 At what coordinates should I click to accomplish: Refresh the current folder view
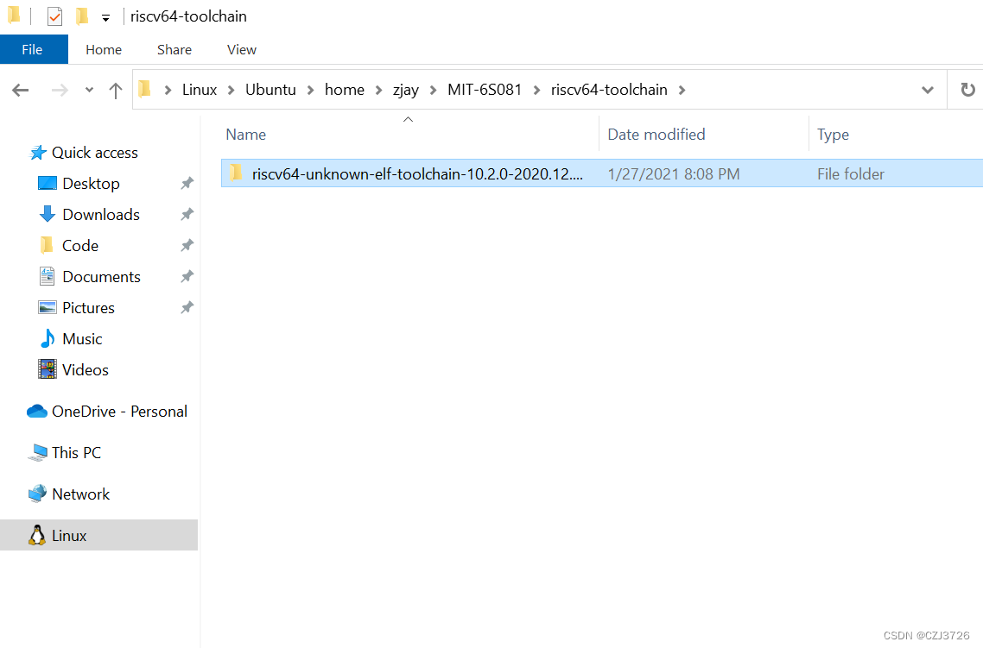[968, 89]
